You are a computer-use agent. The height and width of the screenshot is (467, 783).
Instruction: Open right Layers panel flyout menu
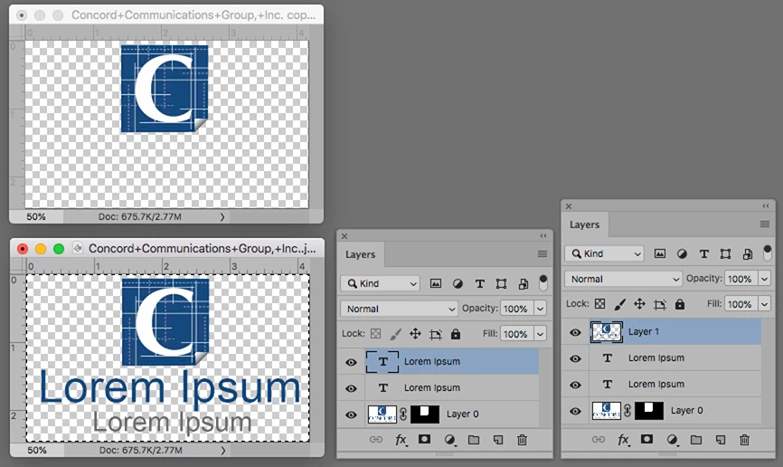tap(765, 224)
